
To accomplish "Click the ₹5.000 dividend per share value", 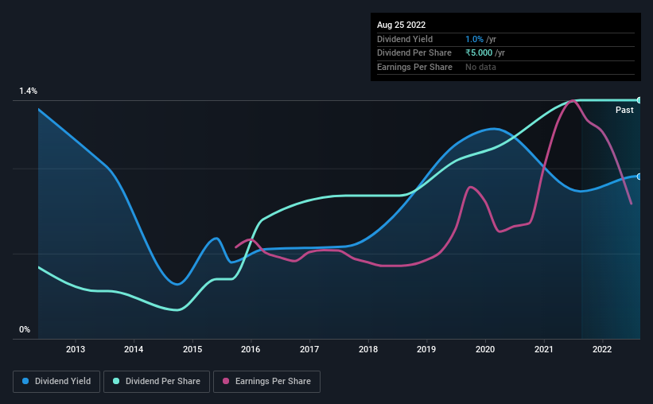I will pyautogui.click(x=479, y=53).
